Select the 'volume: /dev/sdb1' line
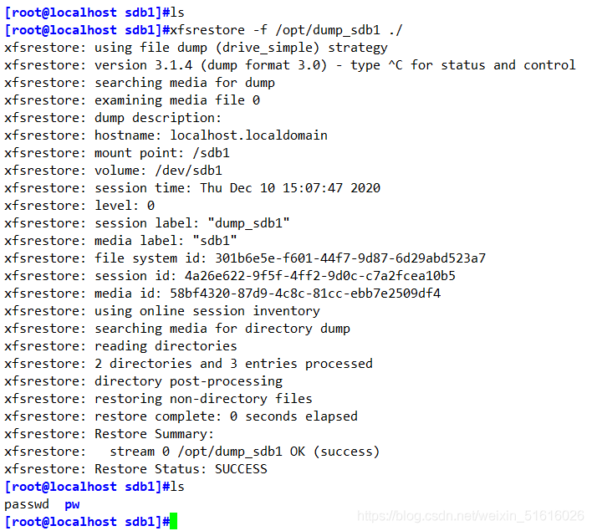This screenshot has height=531, width=592. (x=113, y=171)
